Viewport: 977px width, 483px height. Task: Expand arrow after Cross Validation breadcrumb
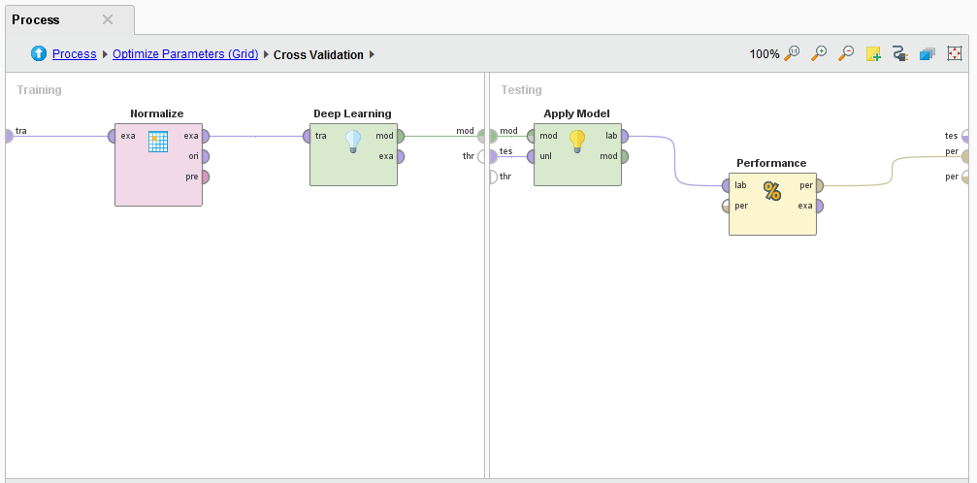click(x=372, y=54)
